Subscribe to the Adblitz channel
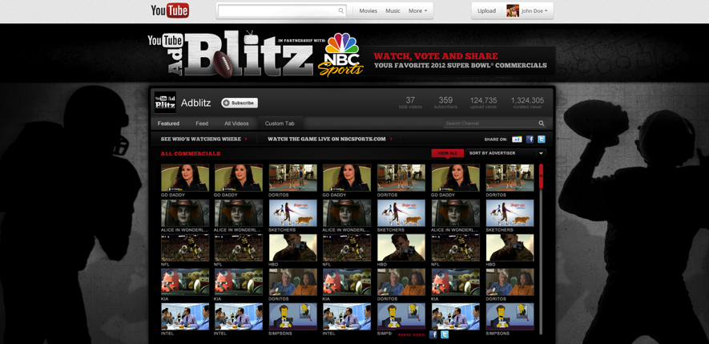Viewport: 709px width, 344px height. click(x=240, y=103)
